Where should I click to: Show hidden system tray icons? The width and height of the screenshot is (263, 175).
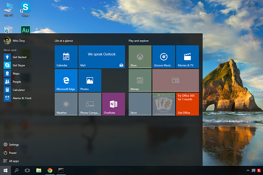[x=248, y=170]
